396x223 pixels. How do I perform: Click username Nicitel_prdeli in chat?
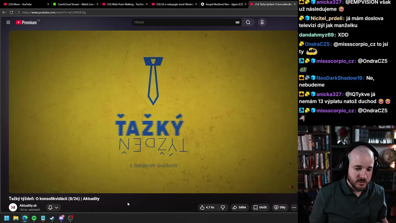(x=327, y=18)
